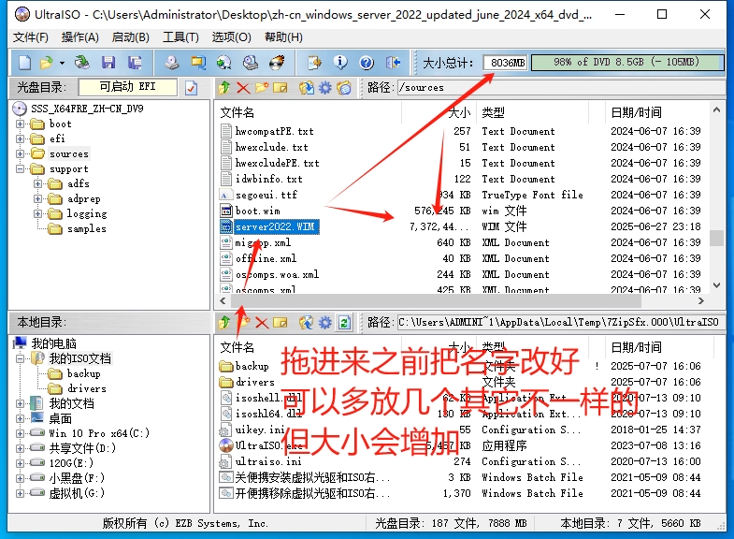
Task: Expand the boot folder tree node
Action: (x=21, y=124)
